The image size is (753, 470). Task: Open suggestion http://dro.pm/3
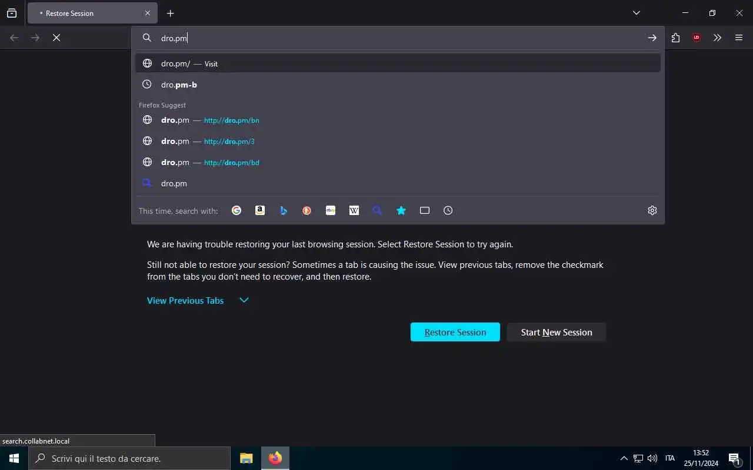[398, 141]
